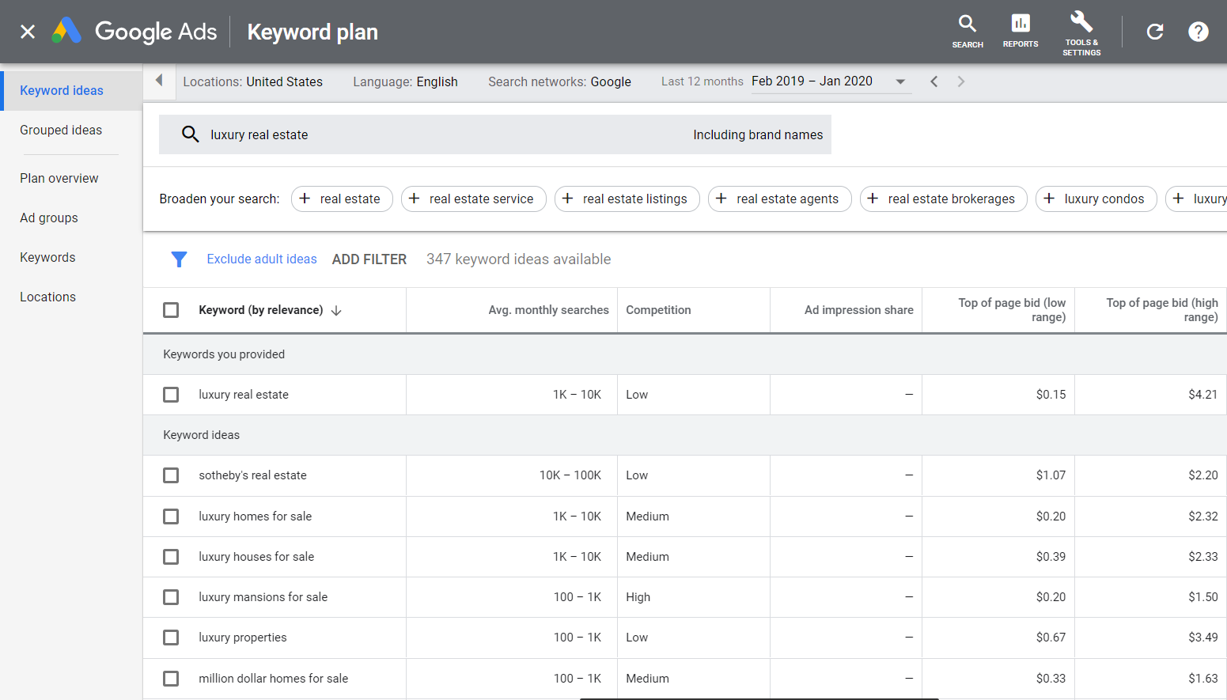Check the million dollar homes for sale row
The image size is (1227, 700).
[x=171, y=679]
